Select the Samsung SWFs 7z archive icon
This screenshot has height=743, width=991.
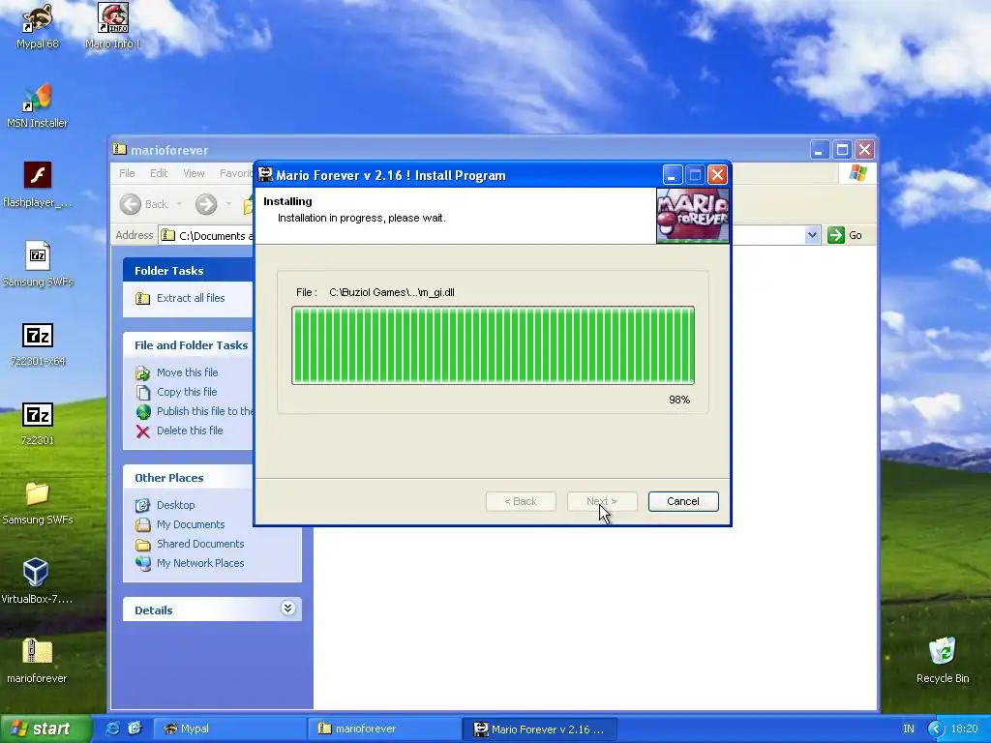click(x=38, y=264)
